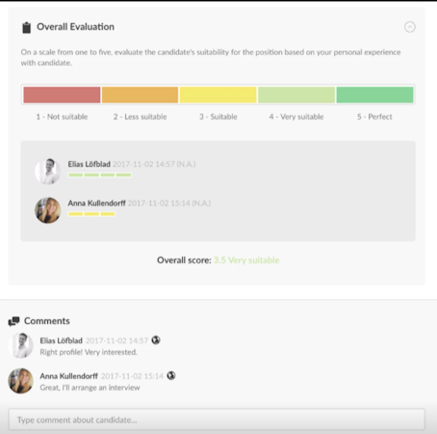Viewport: 437px width, 434px height.
Task: Click Anna Kullendorff's avatar in evaluation list
Action: point(48,210)
